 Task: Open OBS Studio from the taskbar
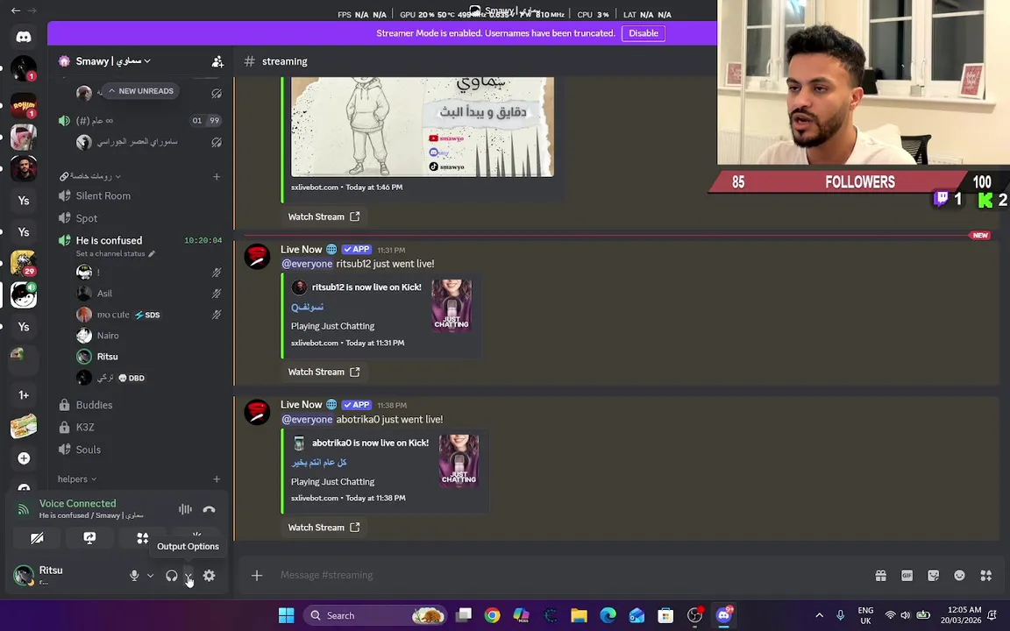694,615
